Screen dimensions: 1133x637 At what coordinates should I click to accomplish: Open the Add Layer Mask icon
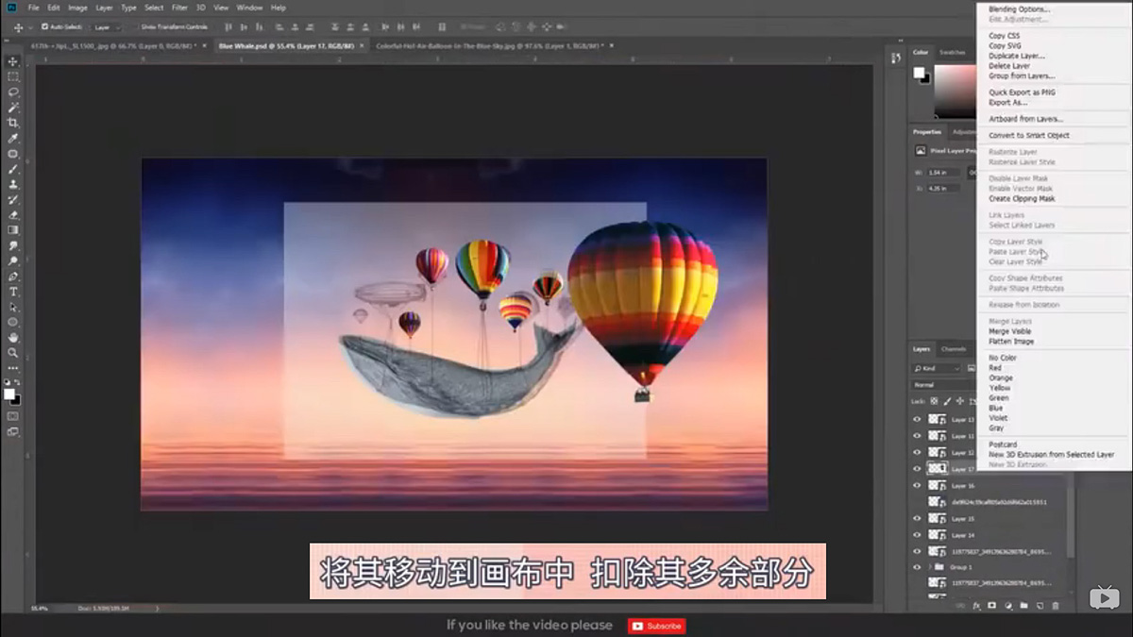tap(991, 606)
